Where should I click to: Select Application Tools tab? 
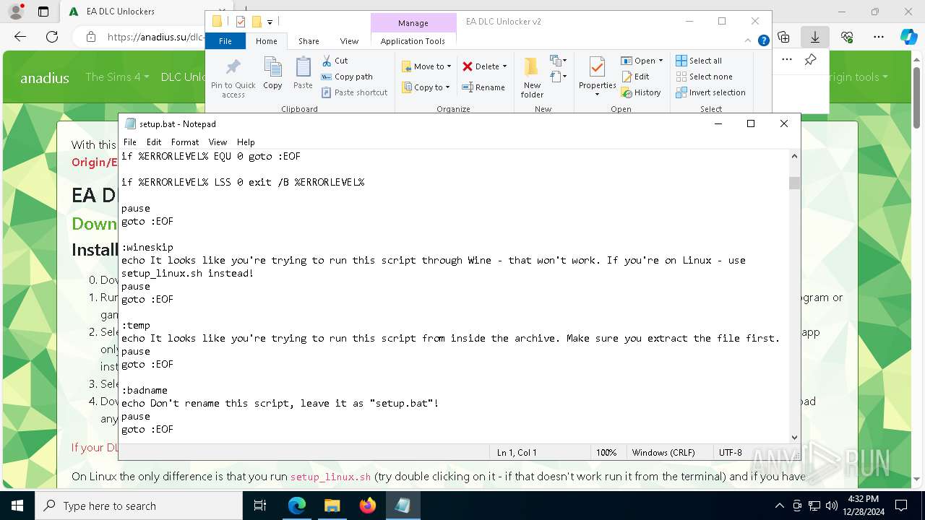coord(413,41)
